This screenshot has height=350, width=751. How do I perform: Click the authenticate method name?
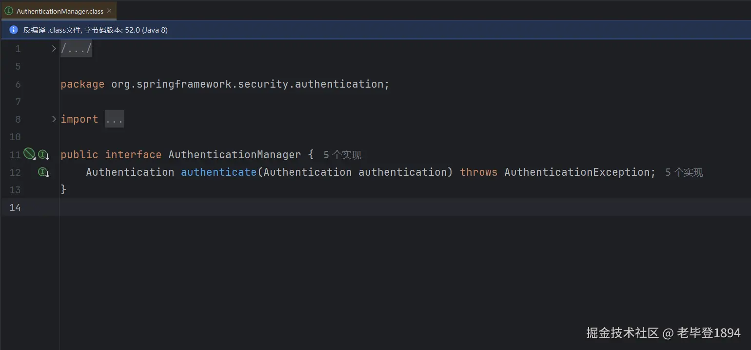point(218,172)
